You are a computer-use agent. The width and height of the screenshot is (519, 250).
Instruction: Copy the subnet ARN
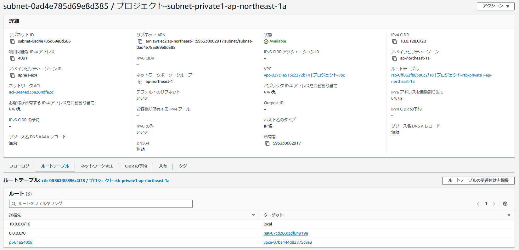140,42
